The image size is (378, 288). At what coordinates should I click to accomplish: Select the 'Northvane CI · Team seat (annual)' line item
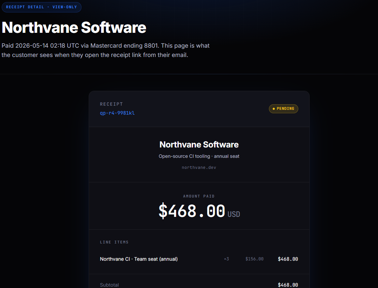pos(139,259)
